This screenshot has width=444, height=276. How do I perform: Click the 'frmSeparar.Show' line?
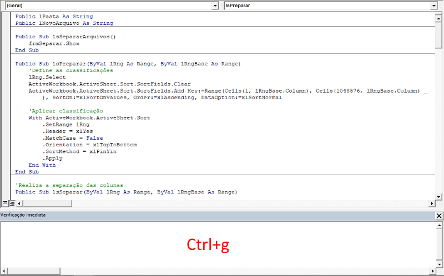(54, 44)
